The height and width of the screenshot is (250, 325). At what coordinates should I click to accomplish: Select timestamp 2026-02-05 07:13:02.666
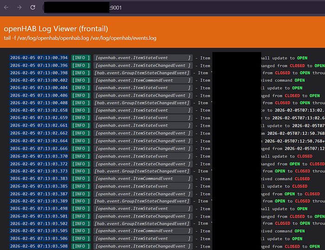click(x=39, y=149)
